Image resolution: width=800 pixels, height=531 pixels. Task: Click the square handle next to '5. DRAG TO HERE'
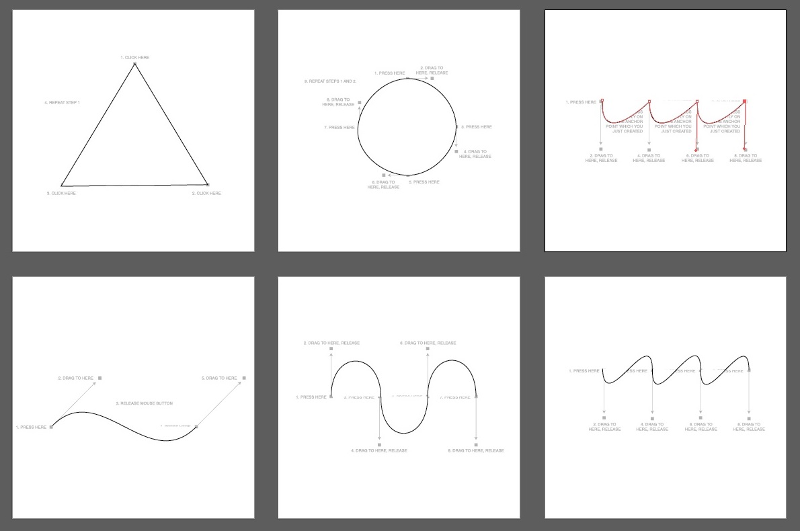pos(245,378)
